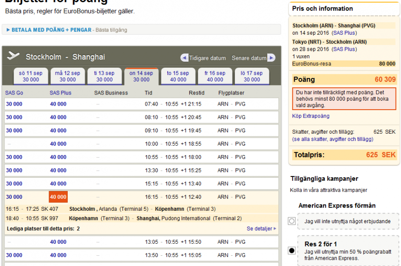Image resolution: width=401 pixels, height=266 pixels.
Task: Switch to the 'sö 11 sep' date tab
Action: 31,76
